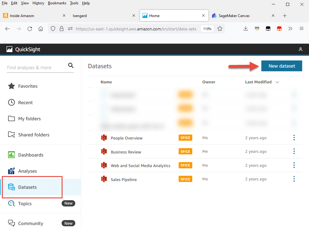
Task: Click tracking protection shield icon
Action: click(x=53, y=29)
